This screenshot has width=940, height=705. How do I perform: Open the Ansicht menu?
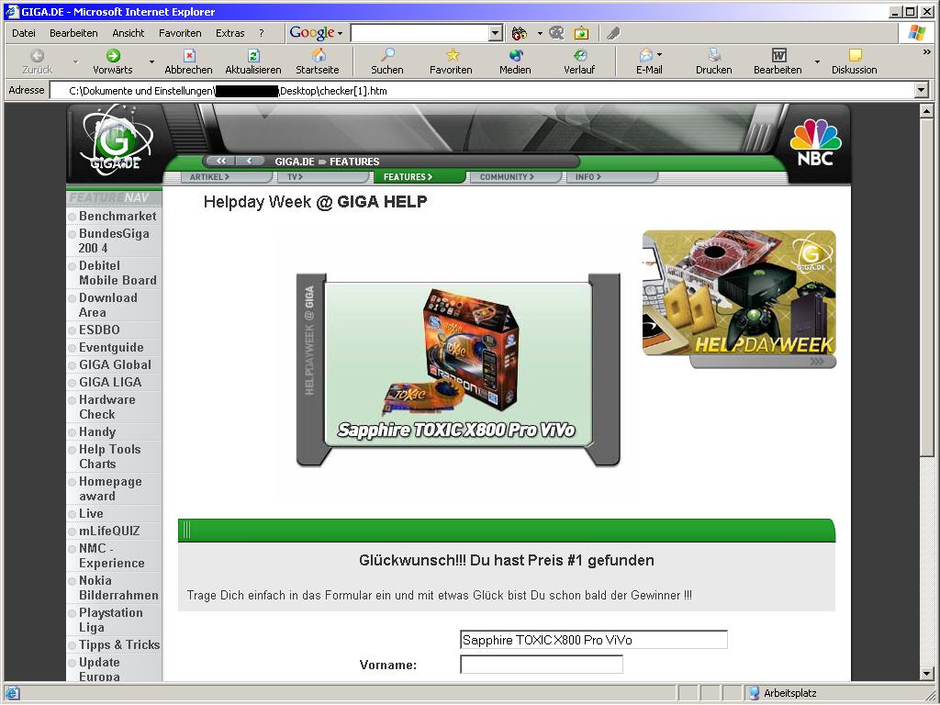[129, 33]
